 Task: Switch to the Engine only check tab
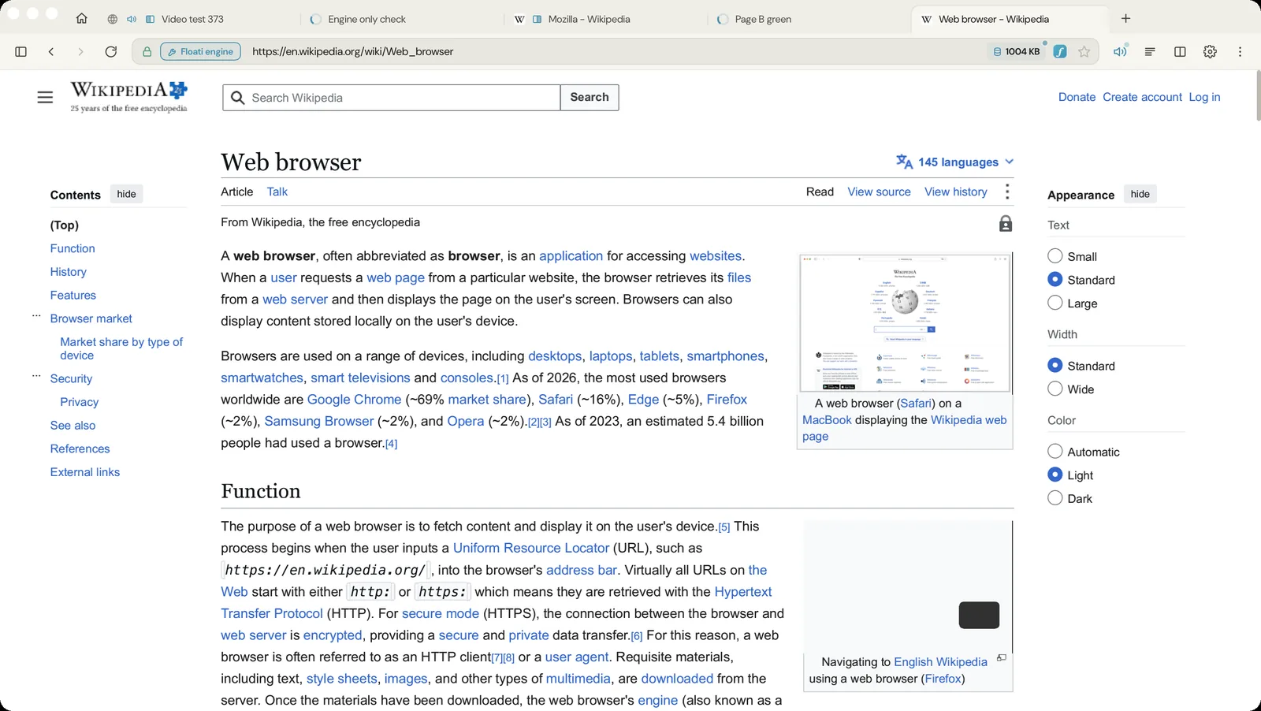coord(366,19)
